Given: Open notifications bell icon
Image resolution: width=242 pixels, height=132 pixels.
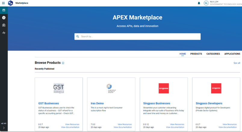Looking at the screenshot, I should 199,3.
